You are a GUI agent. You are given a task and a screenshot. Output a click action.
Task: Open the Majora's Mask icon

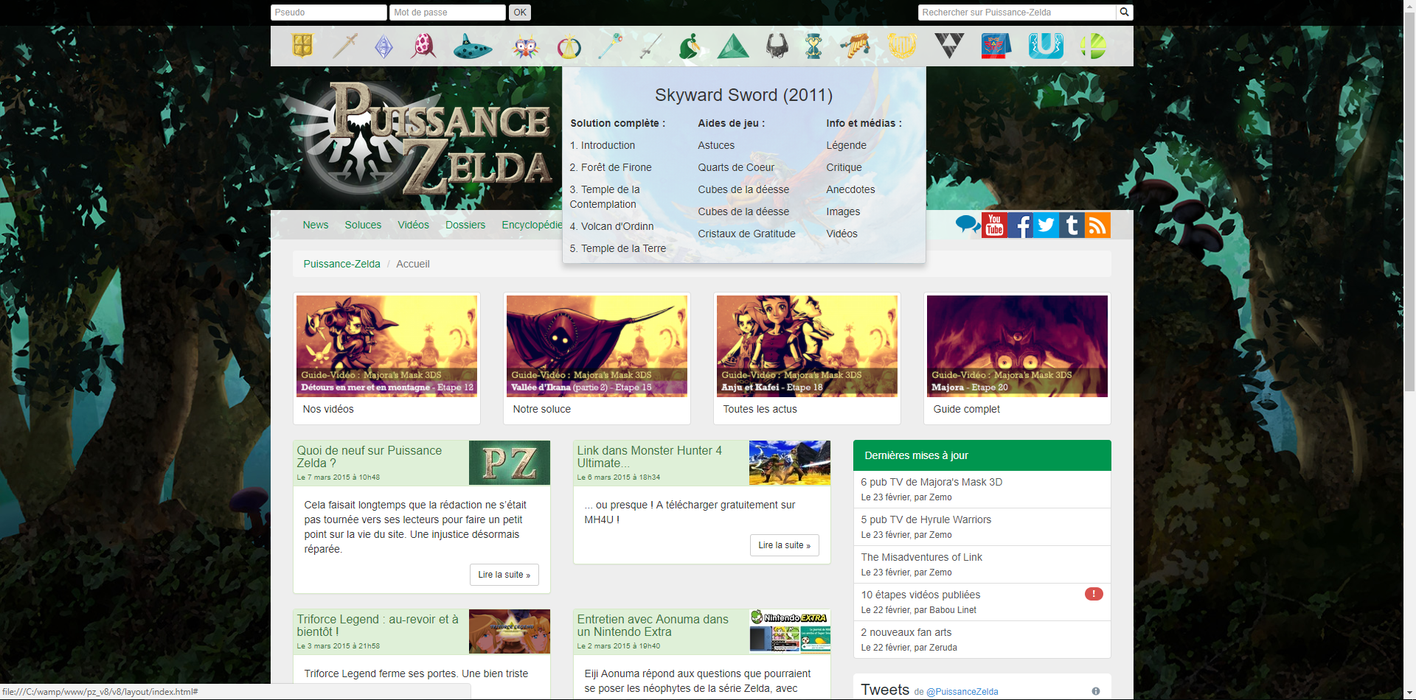pos(526,47)
